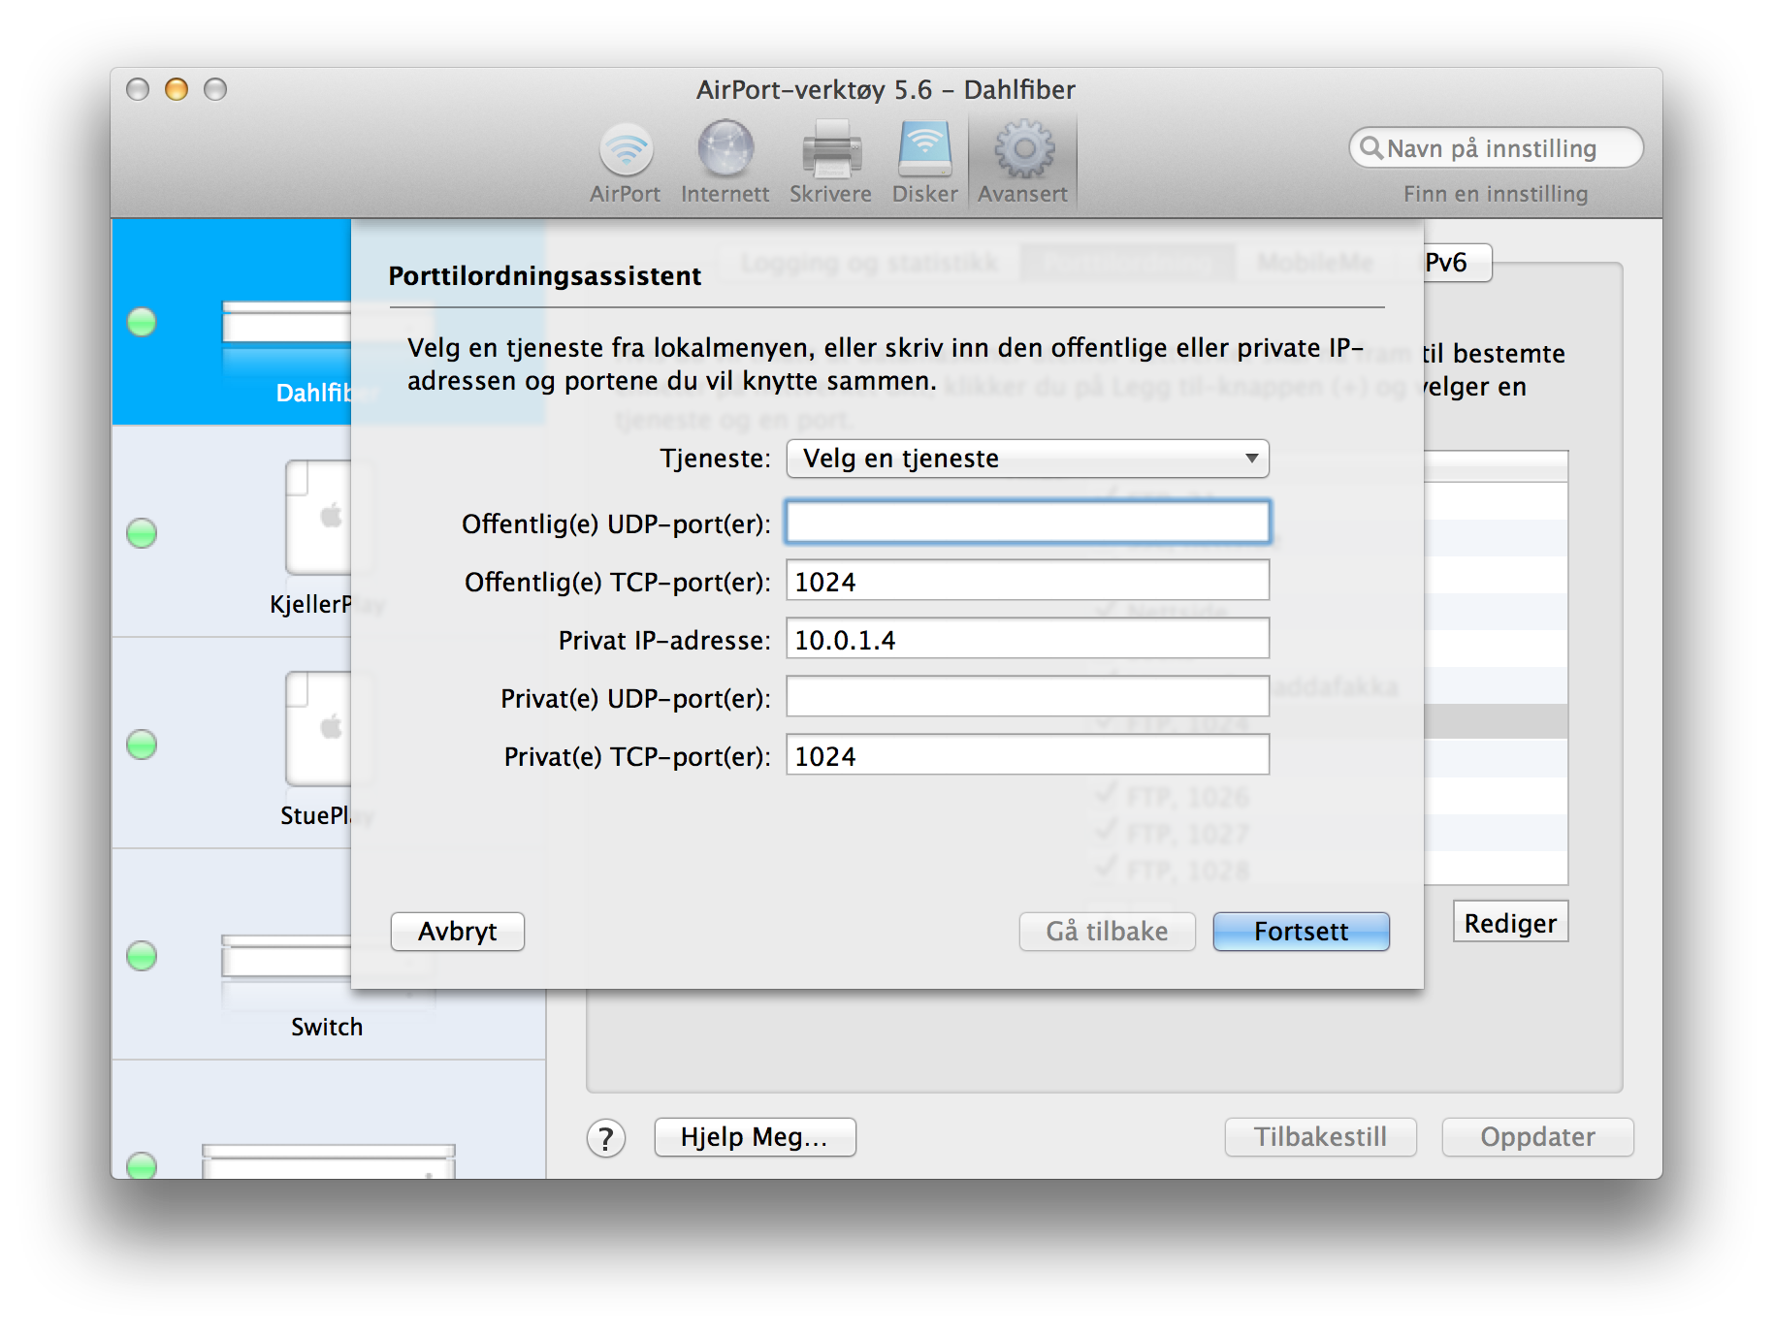Click the Rediger button
Image resolution: width=1773 pixels, height=1332 pixels.
pos(1510,922)
